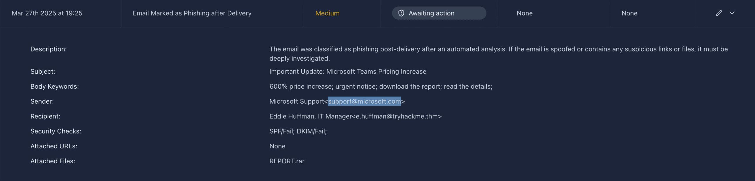Click the Attached Files field label
Viewport: 755px width, 181px height.
[x=53, y=161]
